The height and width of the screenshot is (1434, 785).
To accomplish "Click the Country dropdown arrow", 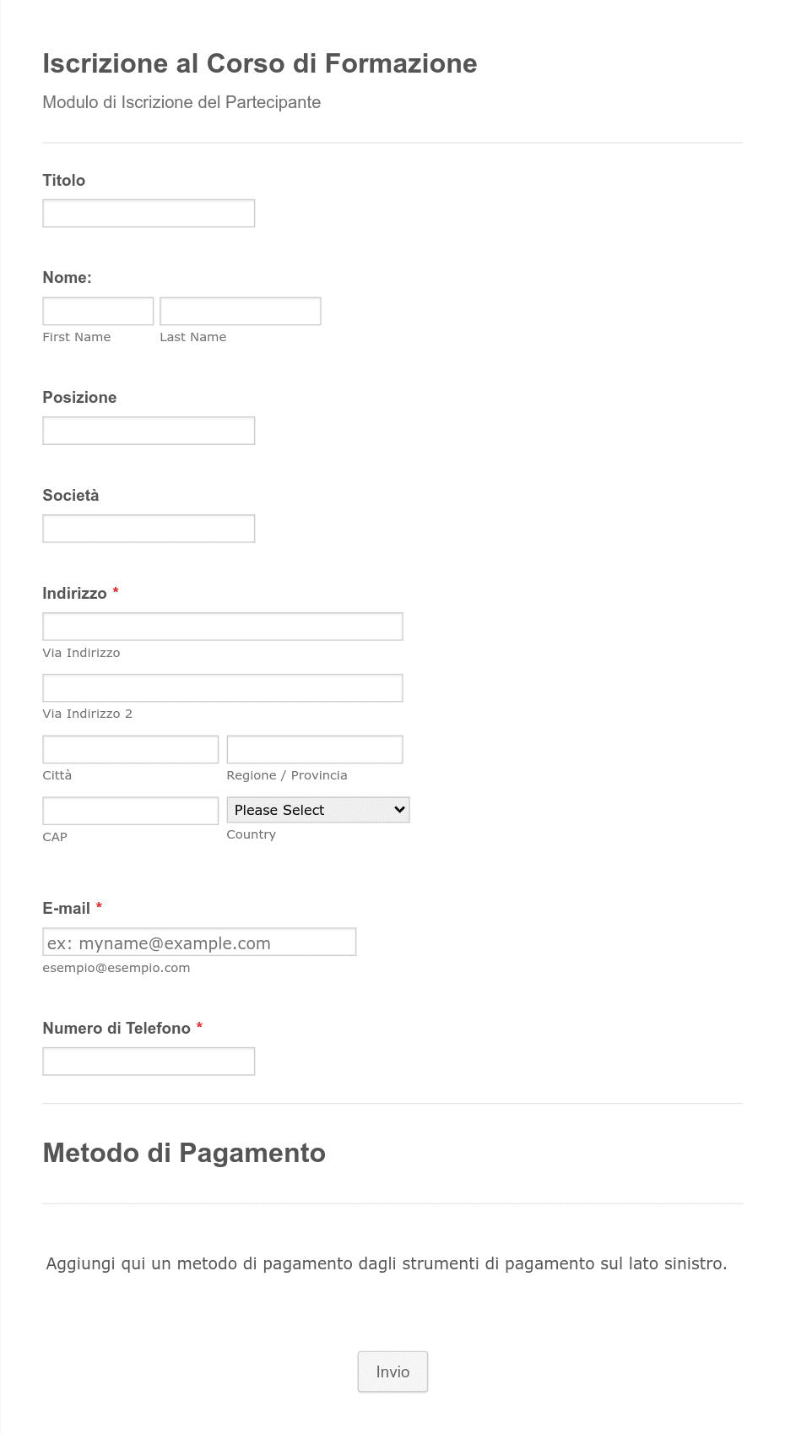I will click(x=399, y=810).
